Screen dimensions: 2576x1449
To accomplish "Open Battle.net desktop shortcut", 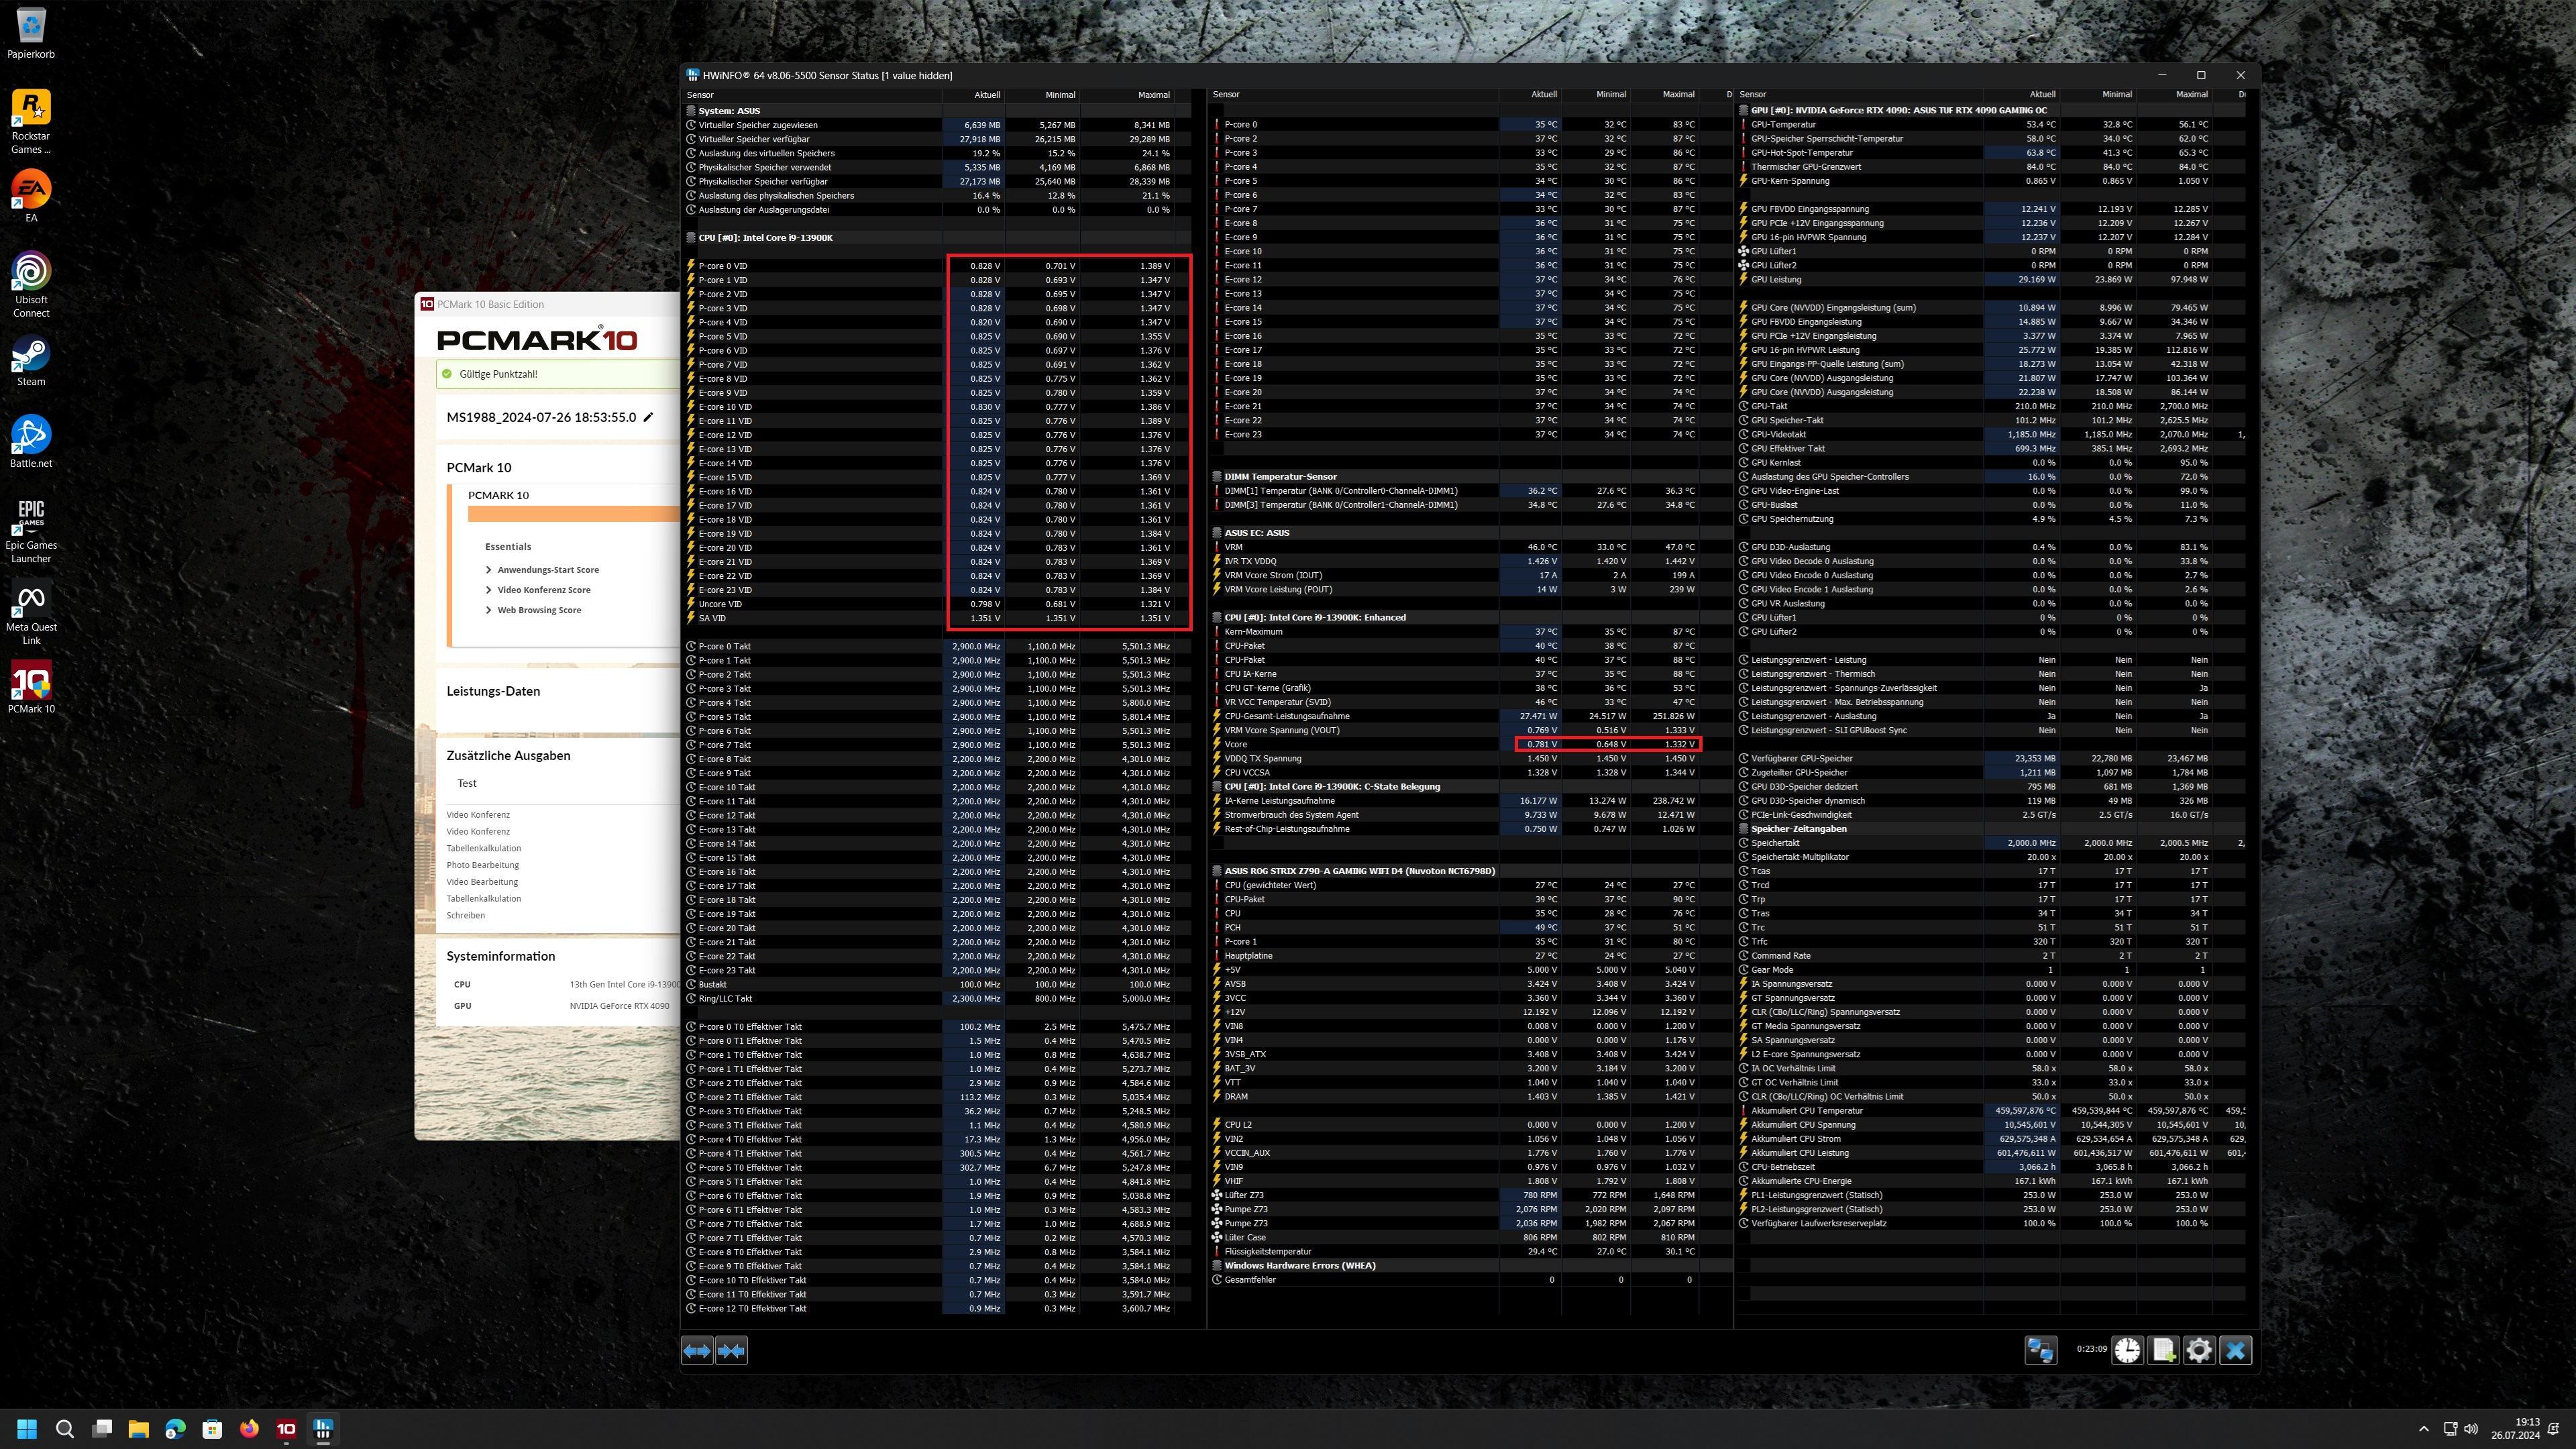I will click(31, 442).
